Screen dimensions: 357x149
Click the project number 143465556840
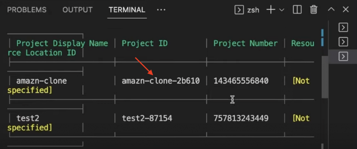point(241,81)
